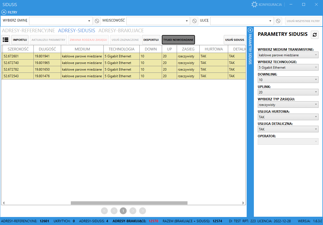Image resolution: width=323 pixels, height=225 pixels.
Task: Clear the Wybierz Gminę filter icon
Action: (x=97, y=21)
